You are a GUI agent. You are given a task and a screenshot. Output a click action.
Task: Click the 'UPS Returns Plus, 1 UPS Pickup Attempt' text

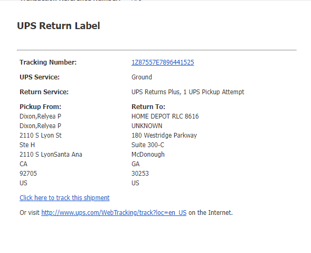[188, 92]
